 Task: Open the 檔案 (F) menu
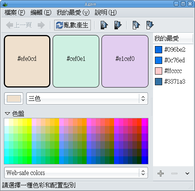[15, 13]
